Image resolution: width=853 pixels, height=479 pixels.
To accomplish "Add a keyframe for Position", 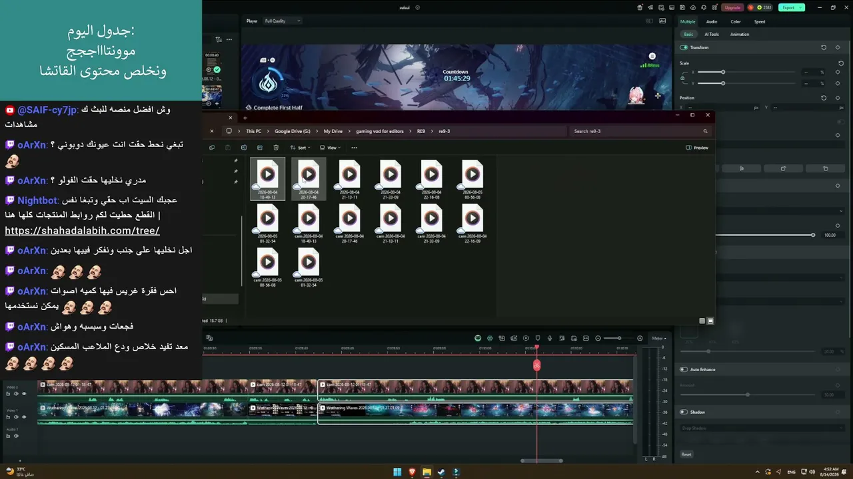I will pos(838,98).
